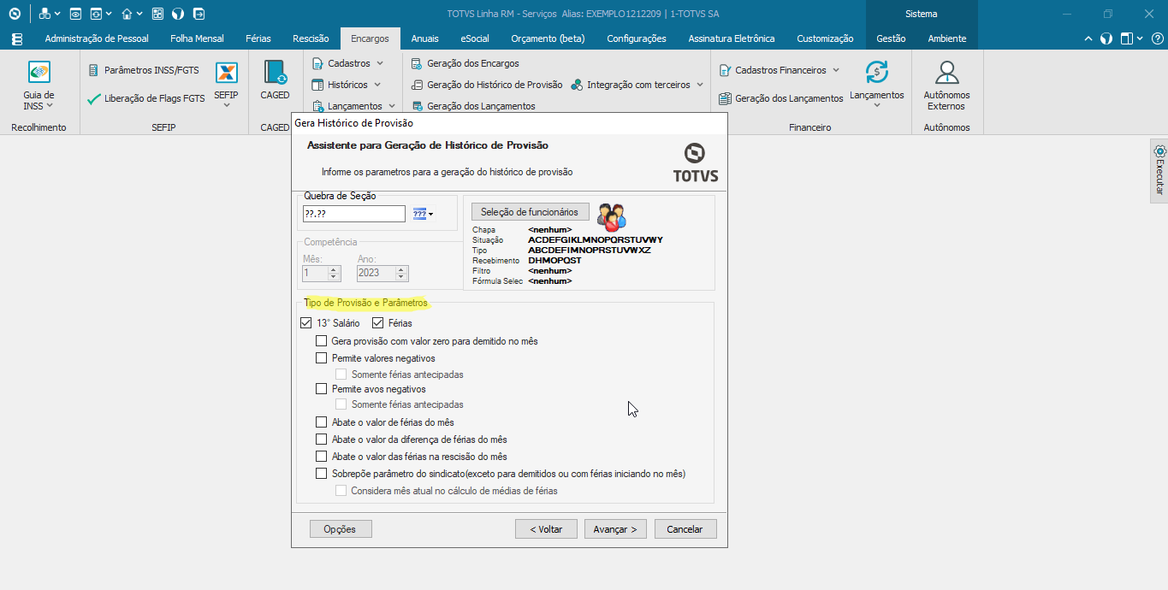Click Geração do Histórico de Provisão
Image resolution: width=1168 pixels, height=590 pixels.
(x=487, y=85)
